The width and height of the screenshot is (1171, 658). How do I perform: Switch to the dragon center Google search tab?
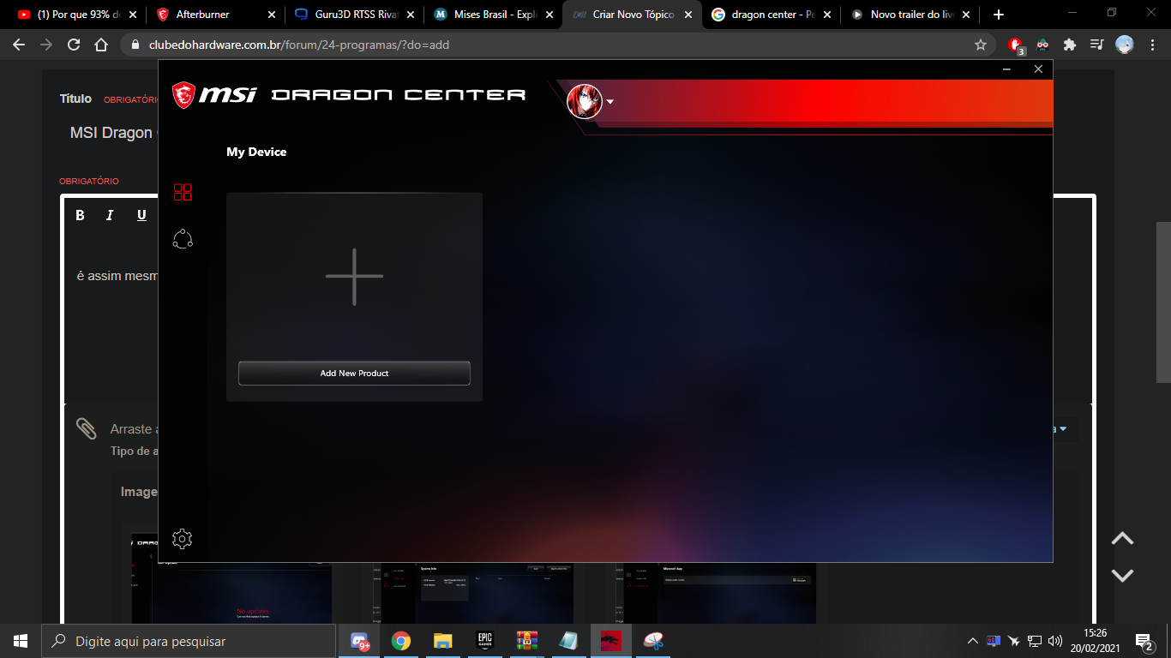coord(771,15)
